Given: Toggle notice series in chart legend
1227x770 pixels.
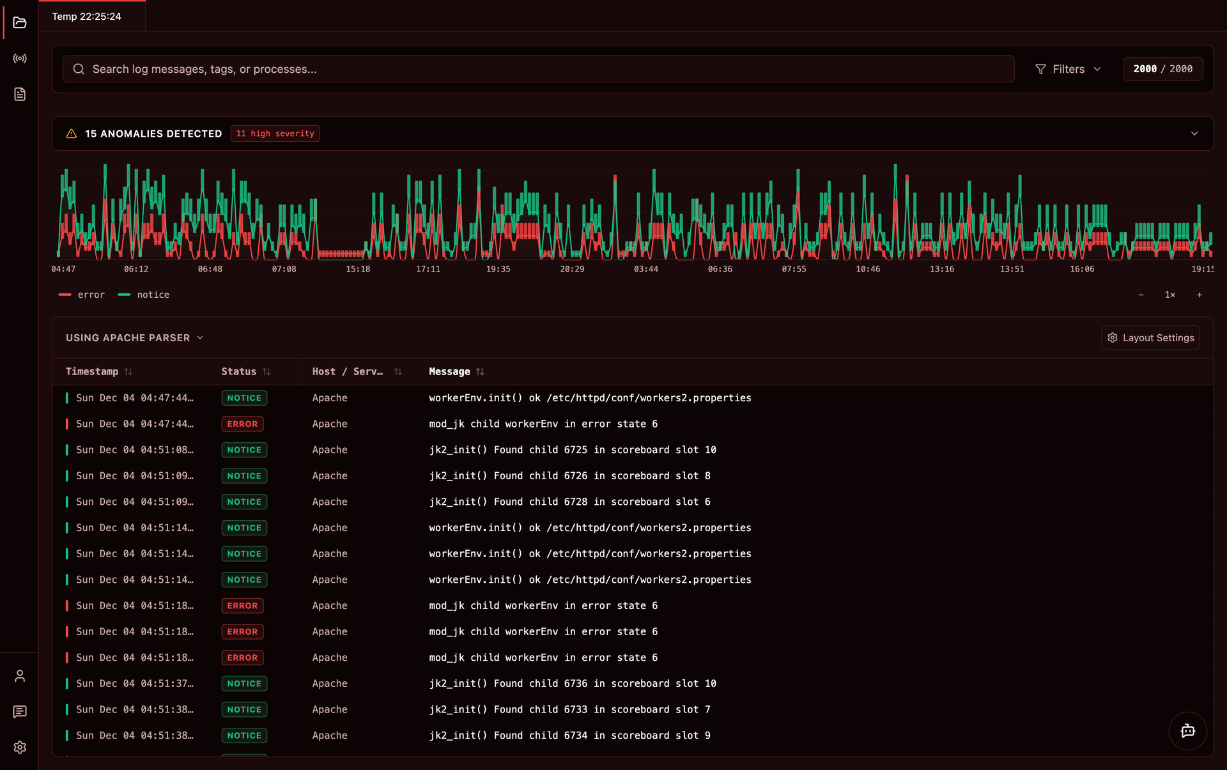Looking at the screenshot, I should coord(144,295).
